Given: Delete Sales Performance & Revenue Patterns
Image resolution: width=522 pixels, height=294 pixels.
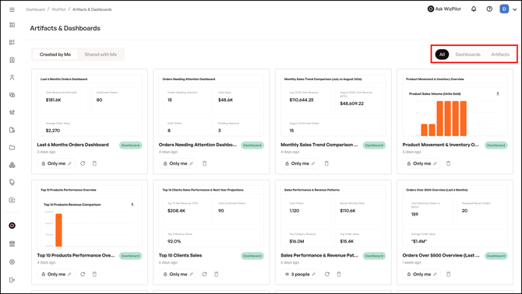Looking at the screenshot, I should pyautogui.click(x=339, y=275).
